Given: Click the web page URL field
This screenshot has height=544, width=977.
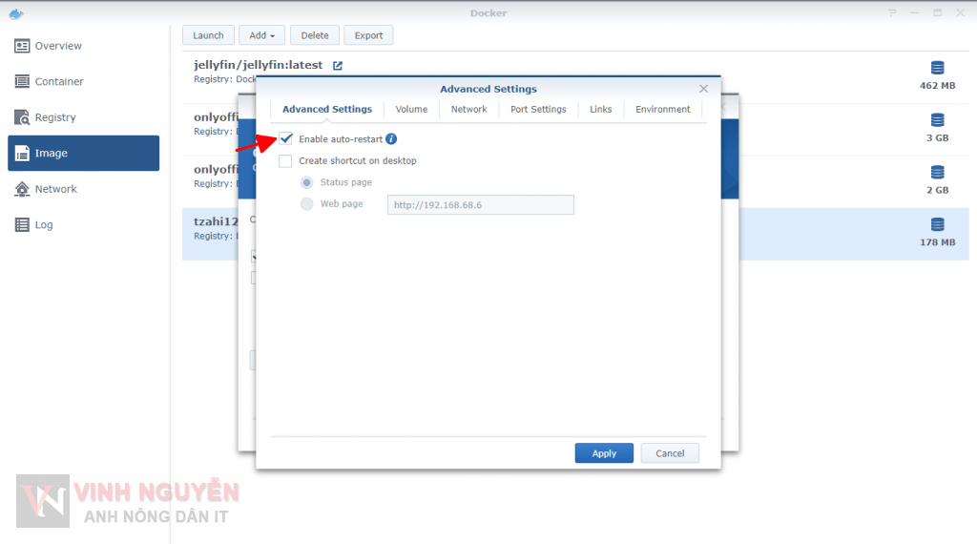Looking at the screenshot, I should pos(480,205).
